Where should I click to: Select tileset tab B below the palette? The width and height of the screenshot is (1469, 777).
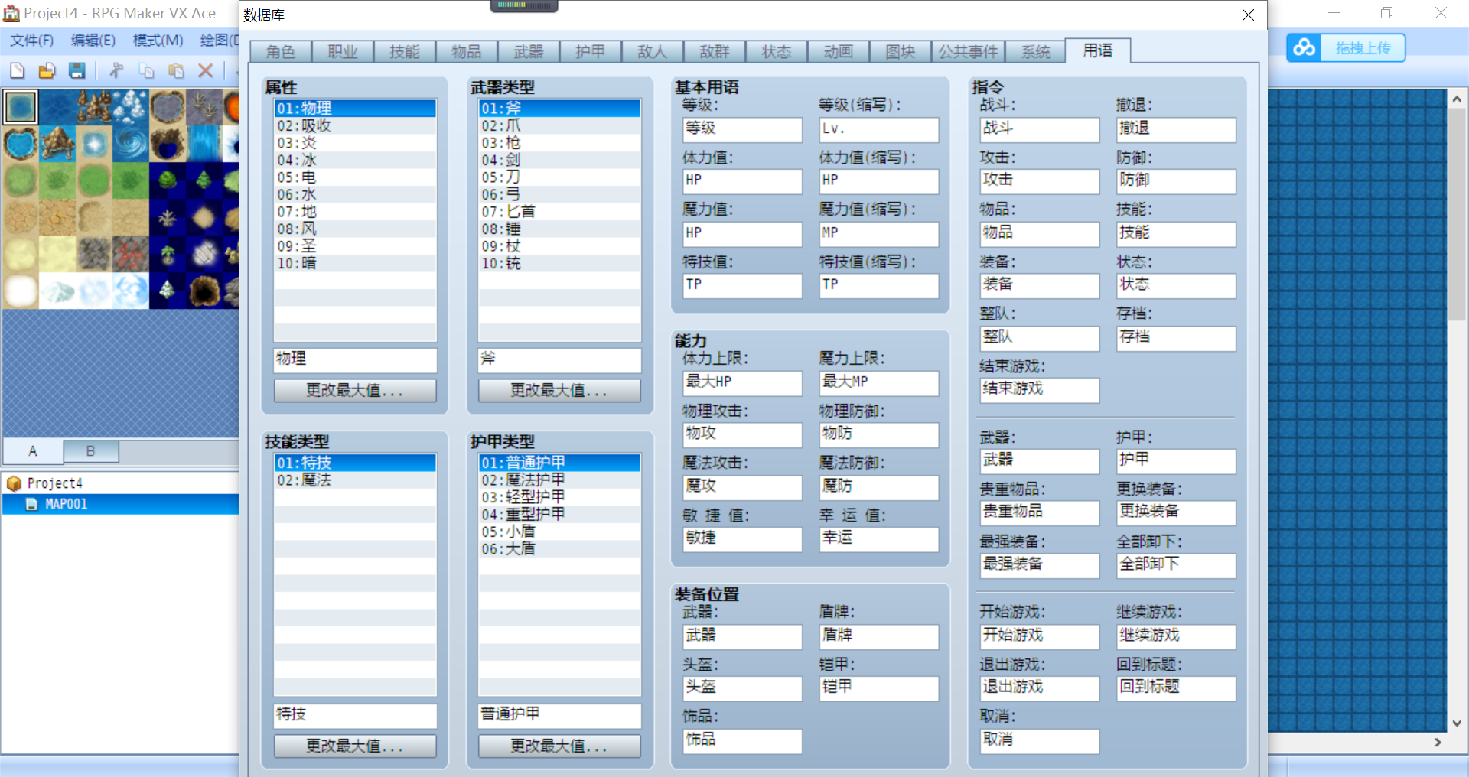[90, 451]
